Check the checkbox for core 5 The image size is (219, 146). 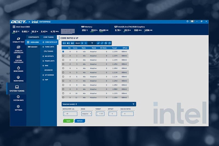pos(63,72)
